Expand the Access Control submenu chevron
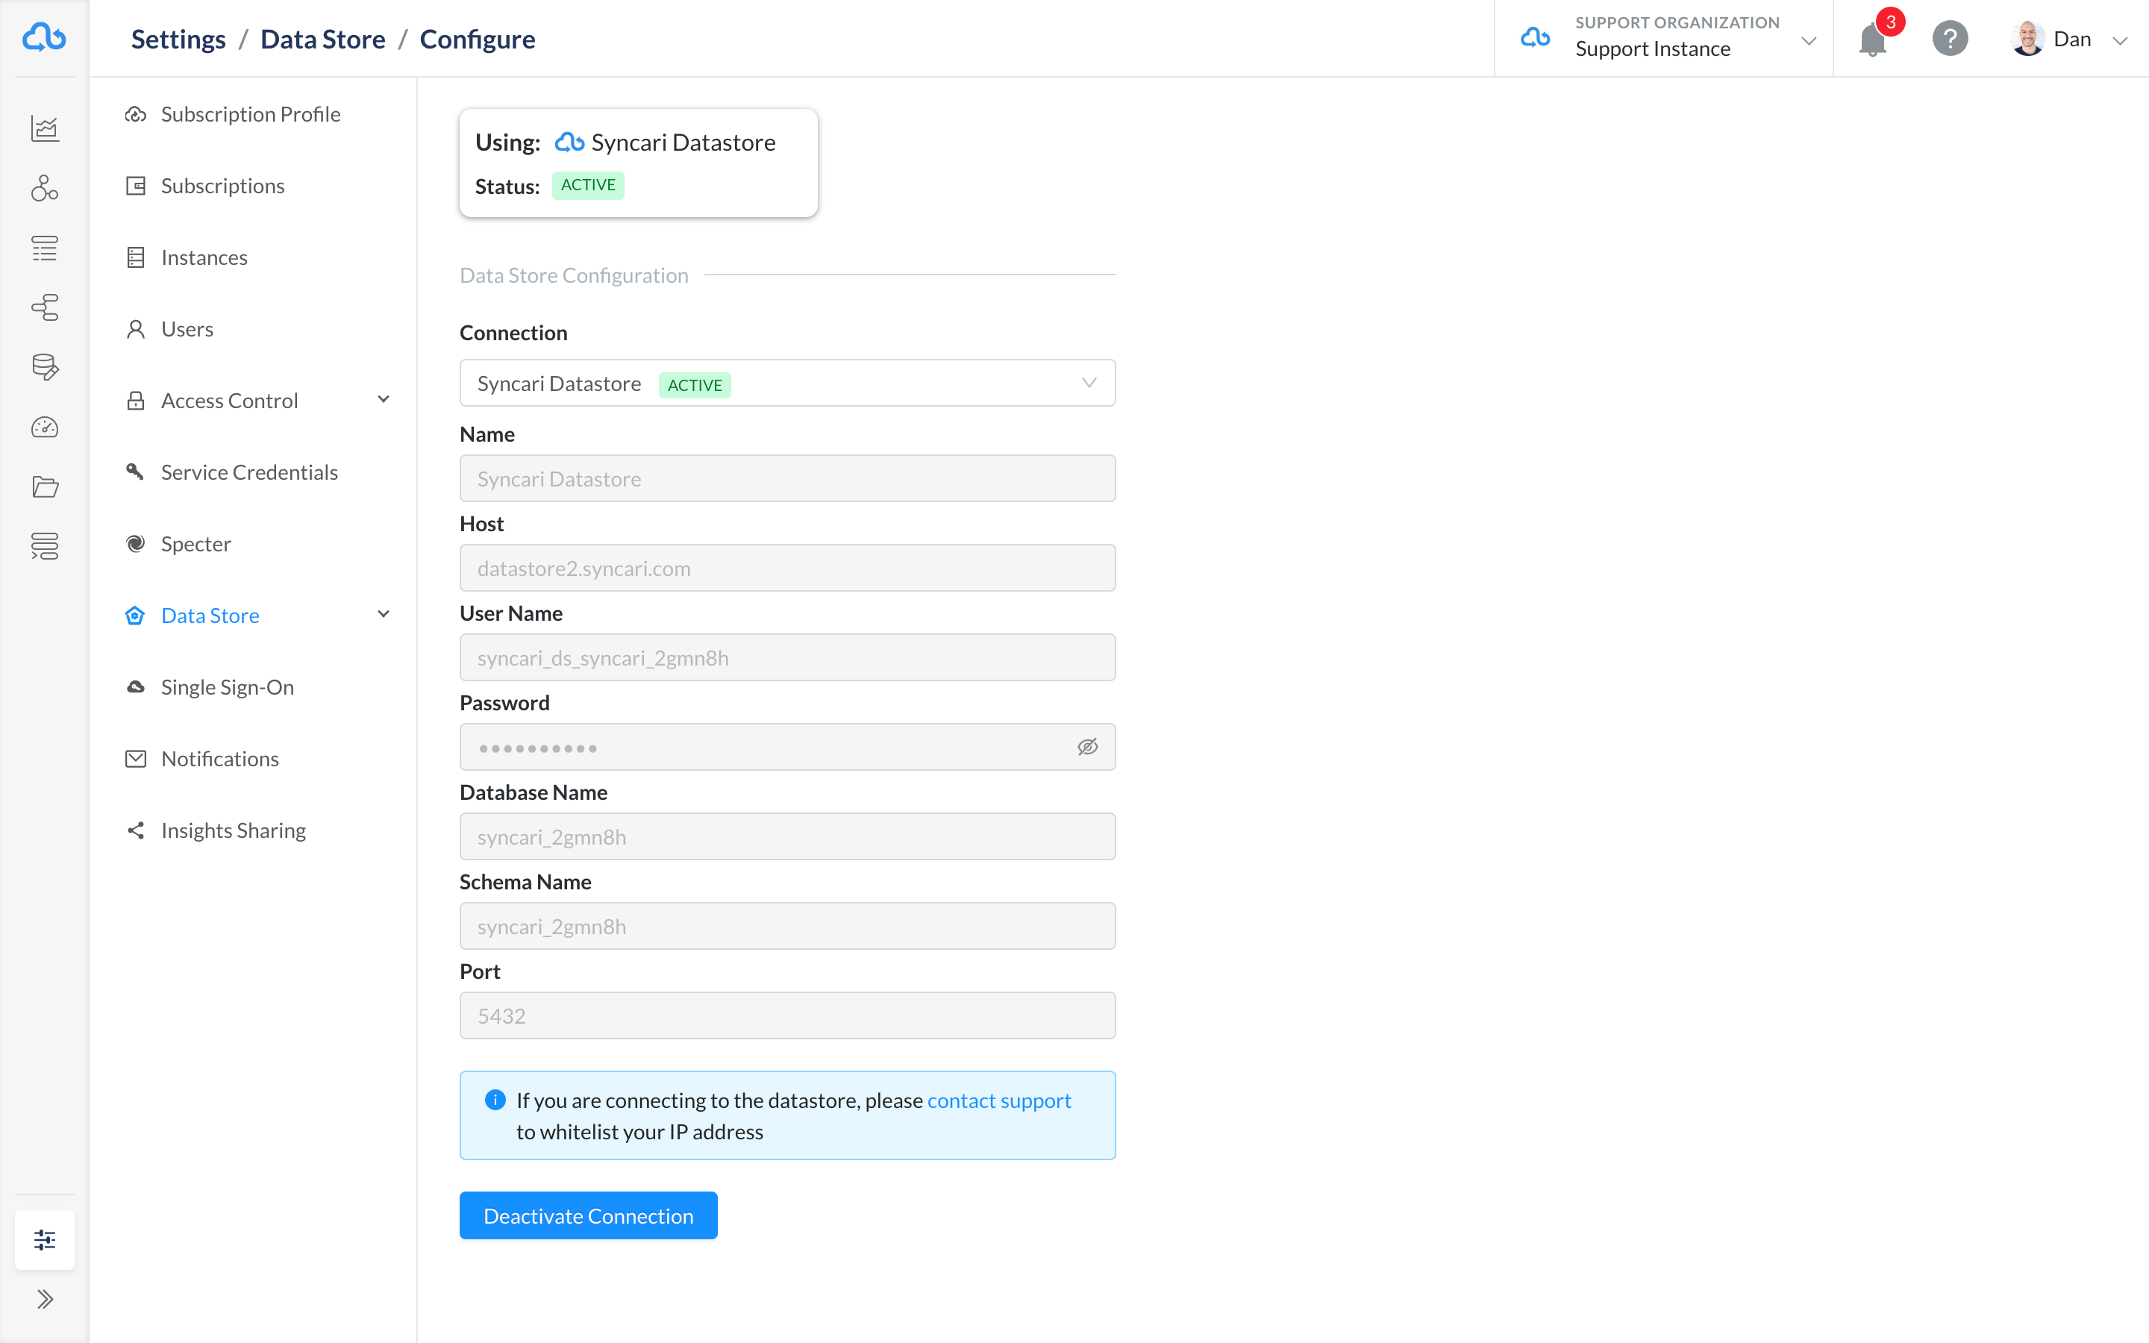The image size is (2149, 1343). 384,400
